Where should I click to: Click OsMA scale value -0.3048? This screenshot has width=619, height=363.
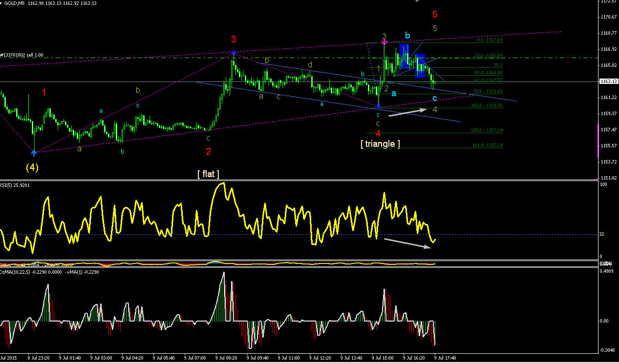tap(607, 349)
